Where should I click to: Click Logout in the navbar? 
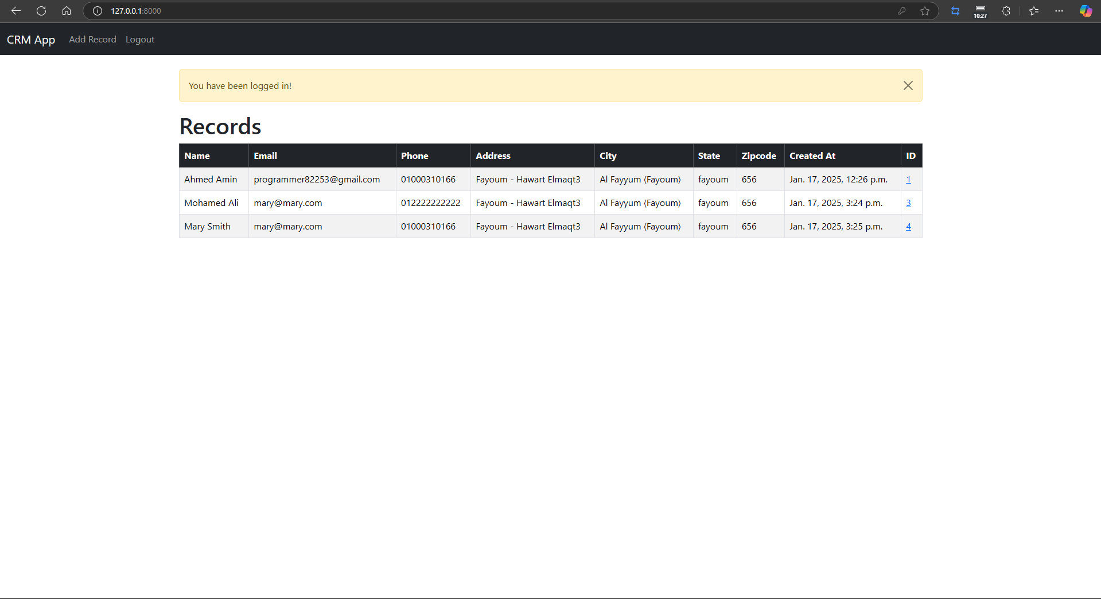point(140,39)
